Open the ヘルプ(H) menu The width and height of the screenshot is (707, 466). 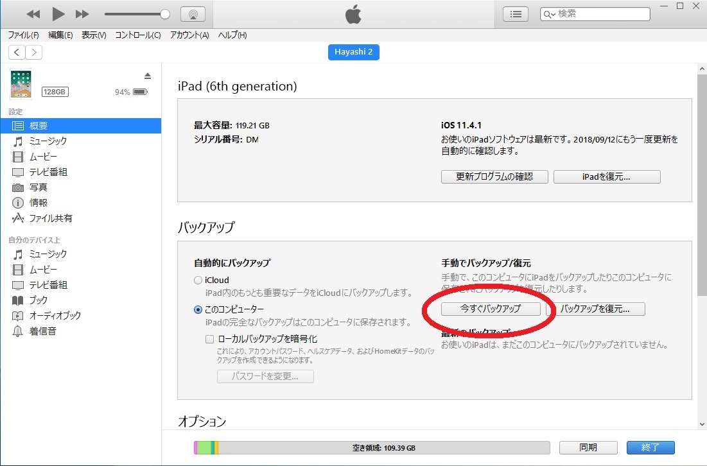point(232,35)
